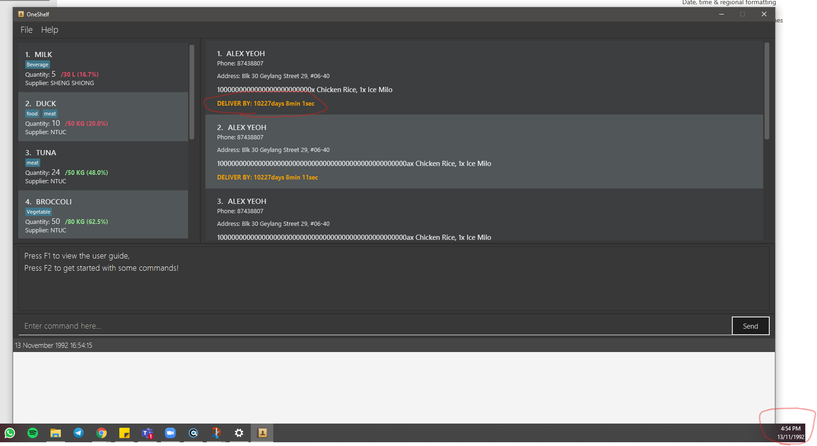Click the meat tag on TUNA
The height and width of the screenshot is (446, 817).
coord(33,163)
